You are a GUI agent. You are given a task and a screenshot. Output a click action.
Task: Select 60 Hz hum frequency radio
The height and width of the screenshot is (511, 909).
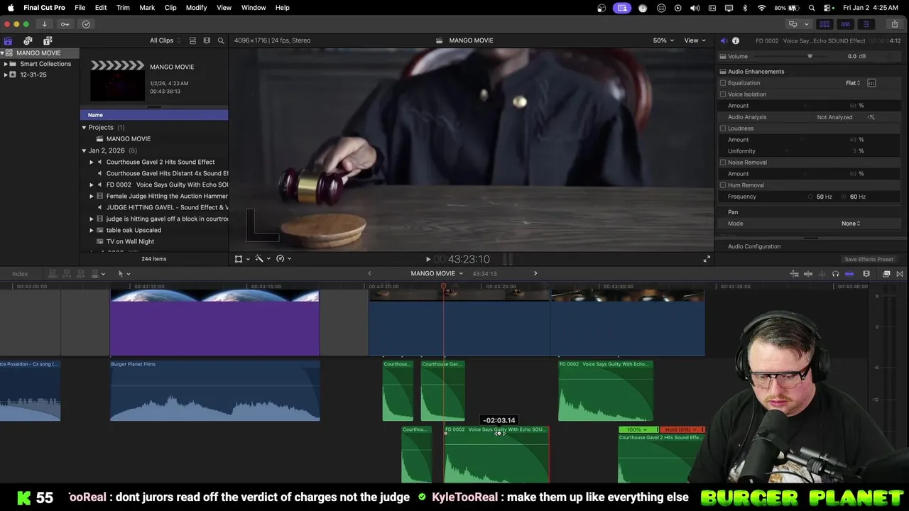[x=845, y=197]
